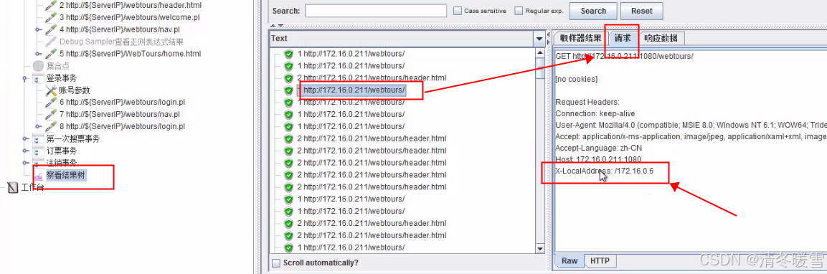Click the results list scrollbar thumb
This screenshot has width=827, height=274.
pyautogui.click(x=539, y=68)
